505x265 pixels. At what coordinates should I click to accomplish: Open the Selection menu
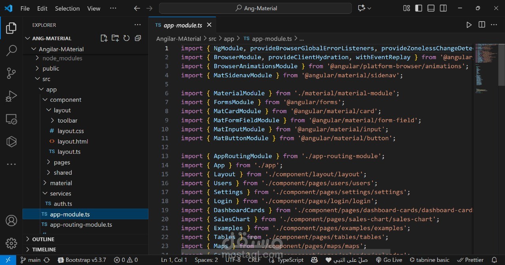[67, 8]
